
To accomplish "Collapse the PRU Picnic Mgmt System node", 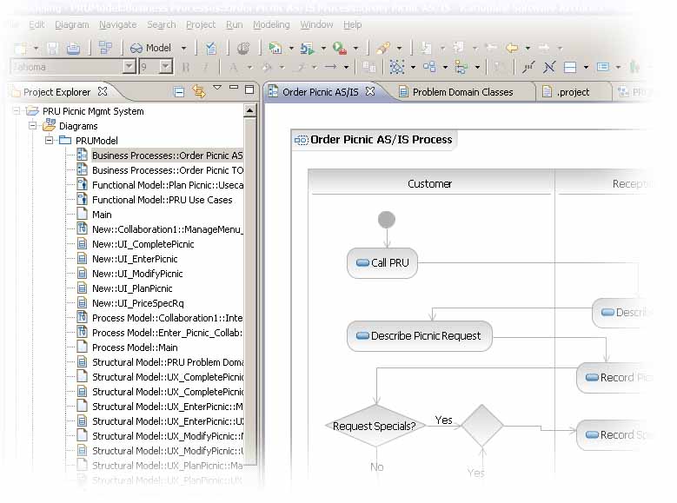I will [17, 111].
